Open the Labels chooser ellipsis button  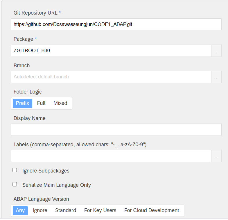coord(216,156)
